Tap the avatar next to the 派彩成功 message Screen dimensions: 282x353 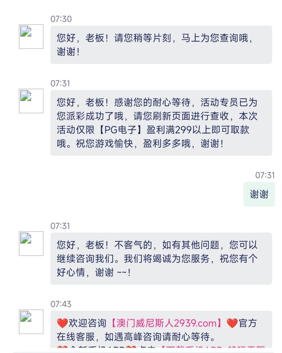[31, 101]
